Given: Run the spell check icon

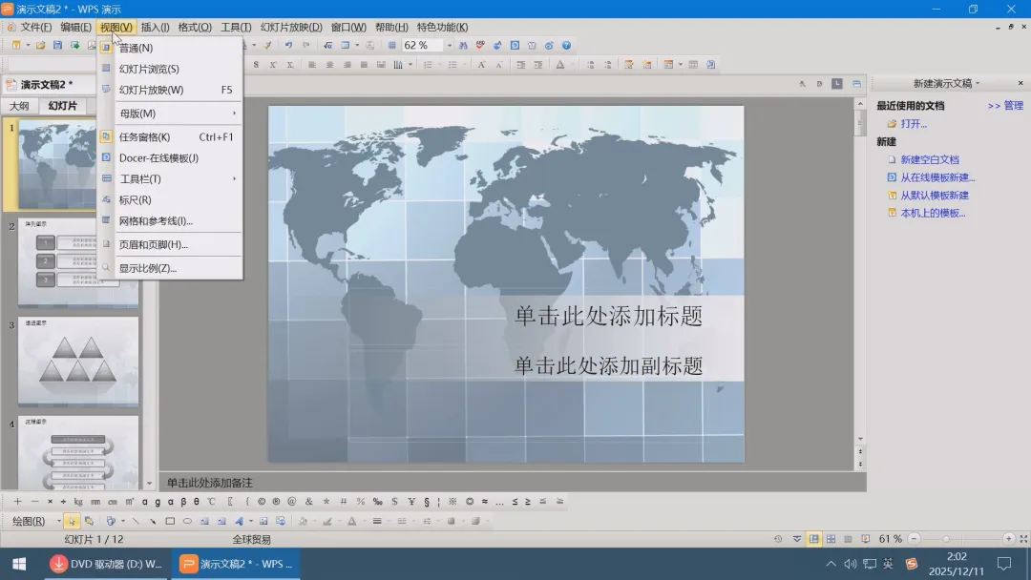Looking at the screenshot, I should (480, 46).
